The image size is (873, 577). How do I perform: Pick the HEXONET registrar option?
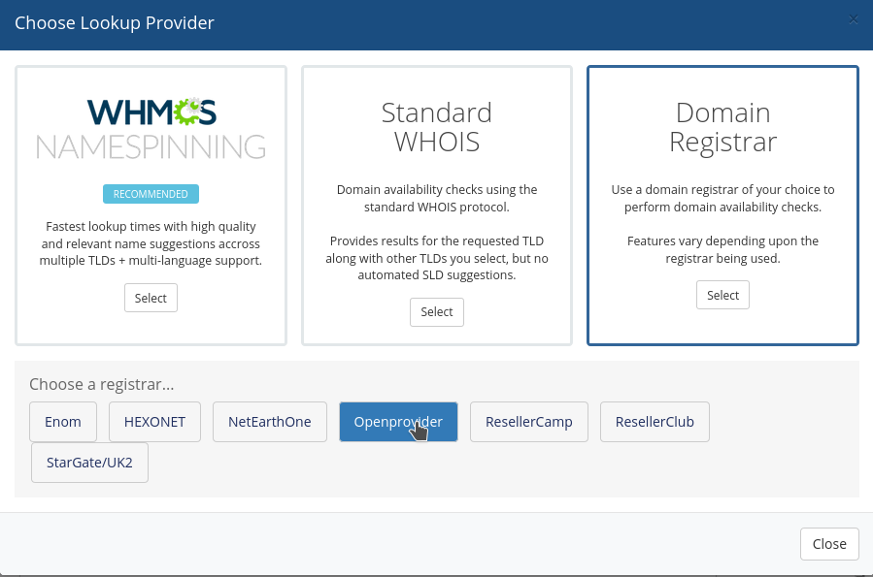click(154, 422)
